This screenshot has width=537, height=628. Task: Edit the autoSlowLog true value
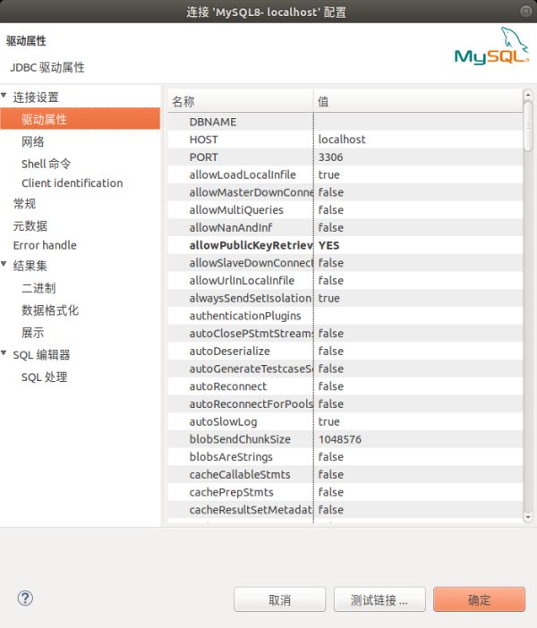328,421
